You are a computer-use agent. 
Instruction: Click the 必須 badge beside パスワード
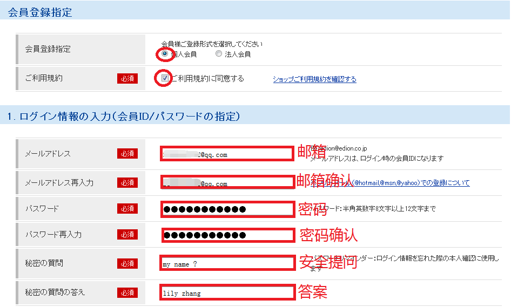(x=127, y=209)
